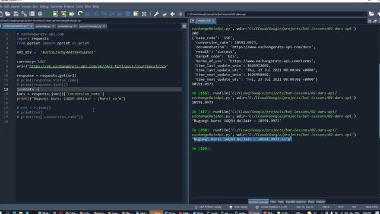Click the CRLF line endings status
The height and width of the screenshot is (214, 380).
[340, 207]
